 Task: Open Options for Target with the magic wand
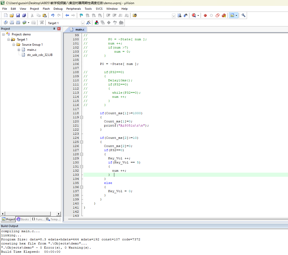pos(88,23)
